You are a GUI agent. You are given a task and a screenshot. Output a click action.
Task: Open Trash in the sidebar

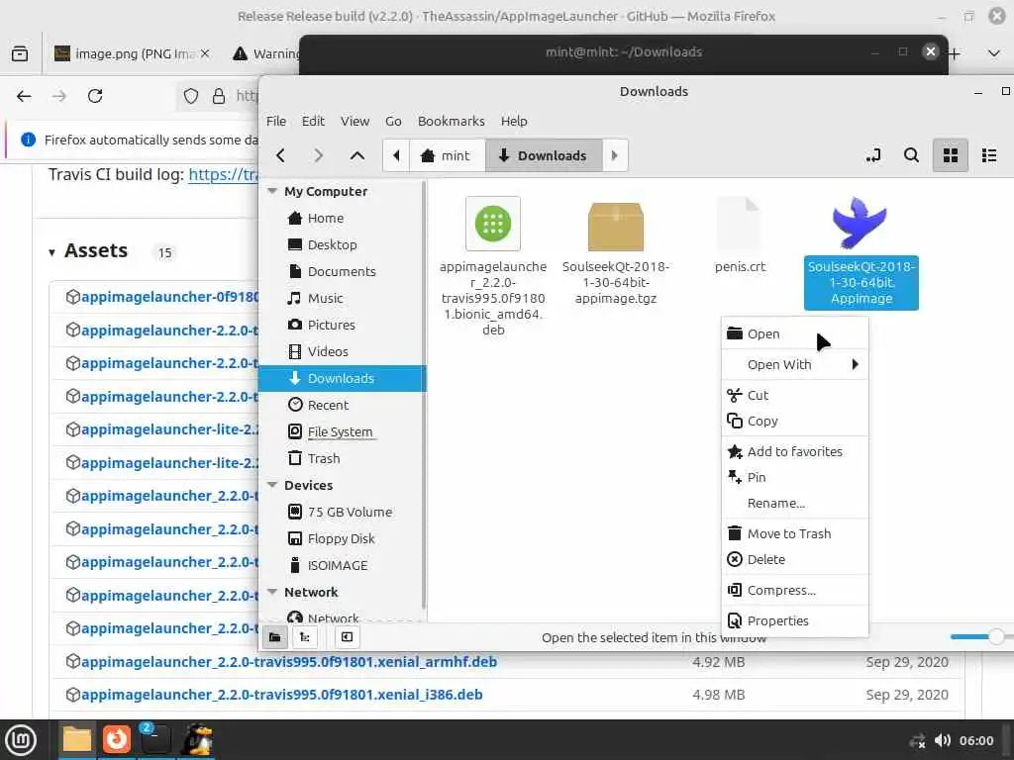pyautogui.click(x=324, y=458)
